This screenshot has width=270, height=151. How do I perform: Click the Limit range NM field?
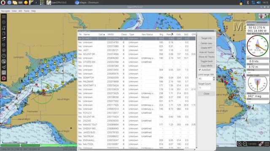pyautogui.click(x=205, y=78)
